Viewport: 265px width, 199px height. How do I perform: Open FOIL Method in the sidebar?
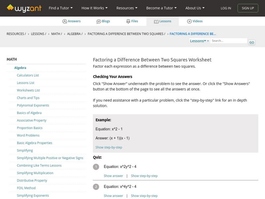click(x=26, y=188)
